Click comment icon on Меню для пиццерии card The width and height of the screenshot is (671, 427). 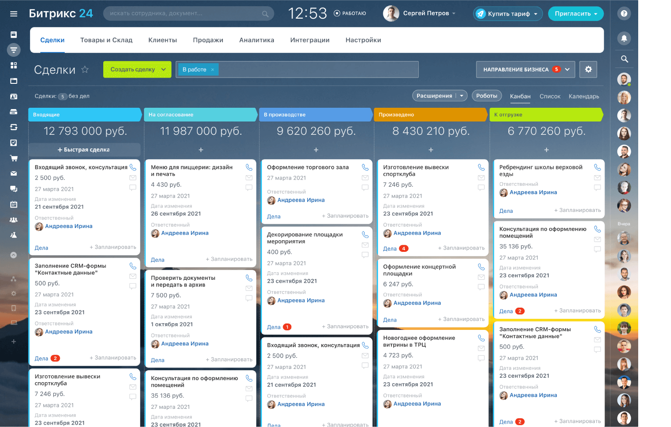point(249,188)
